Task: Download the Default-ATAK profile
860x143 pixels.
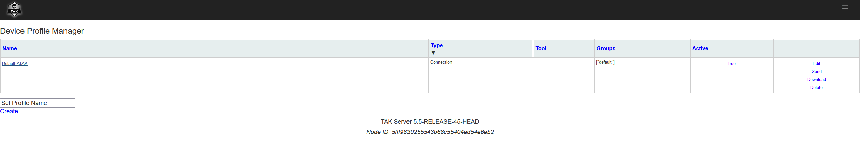Action: (816, 79)
